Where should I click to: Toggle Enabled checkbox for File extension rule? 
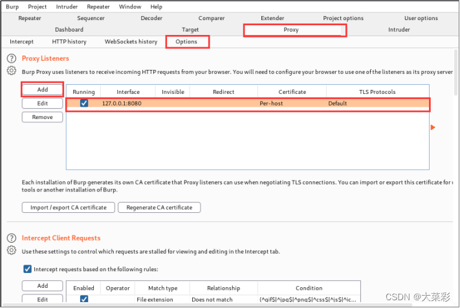point(84,299)
